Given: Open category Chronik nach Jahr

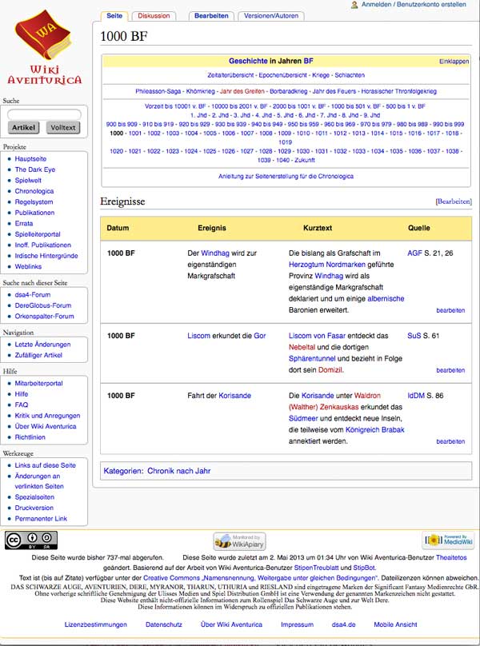Looking at the screenshot, I should tap(179, 470).
